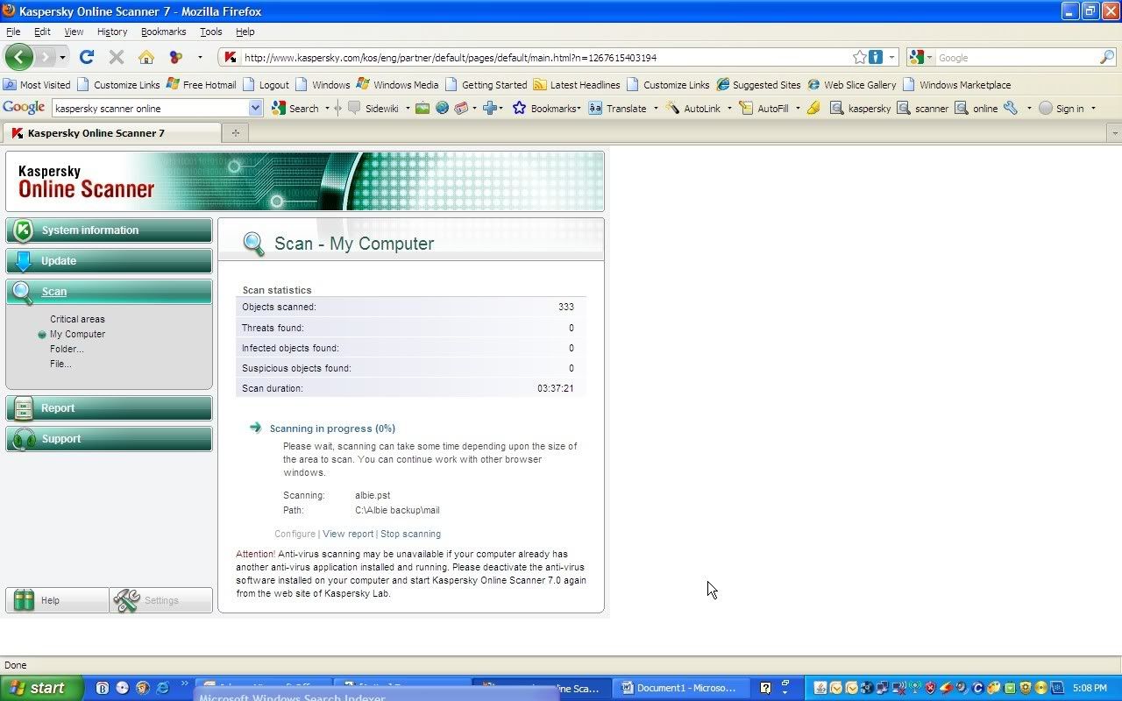Select the My Computer scan option
The height and width of the screenshot is (701, 1122).
[77, 334]
